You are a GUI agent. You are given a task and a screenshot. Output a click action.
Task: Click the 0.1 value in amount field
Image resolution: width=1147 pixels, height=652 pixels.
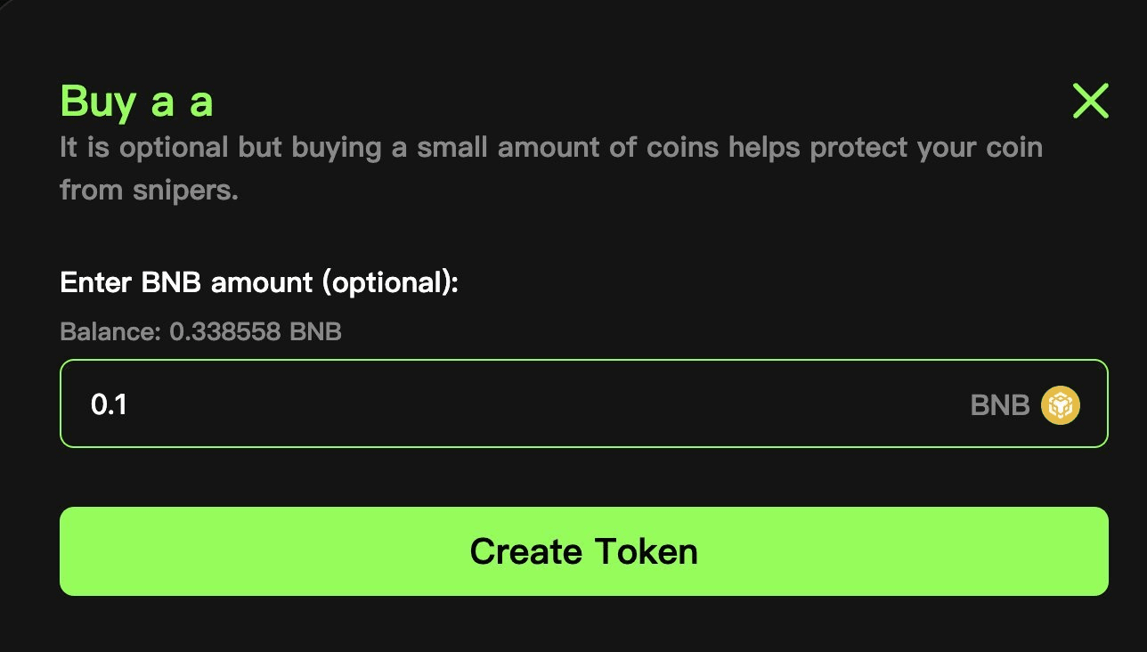109,405
